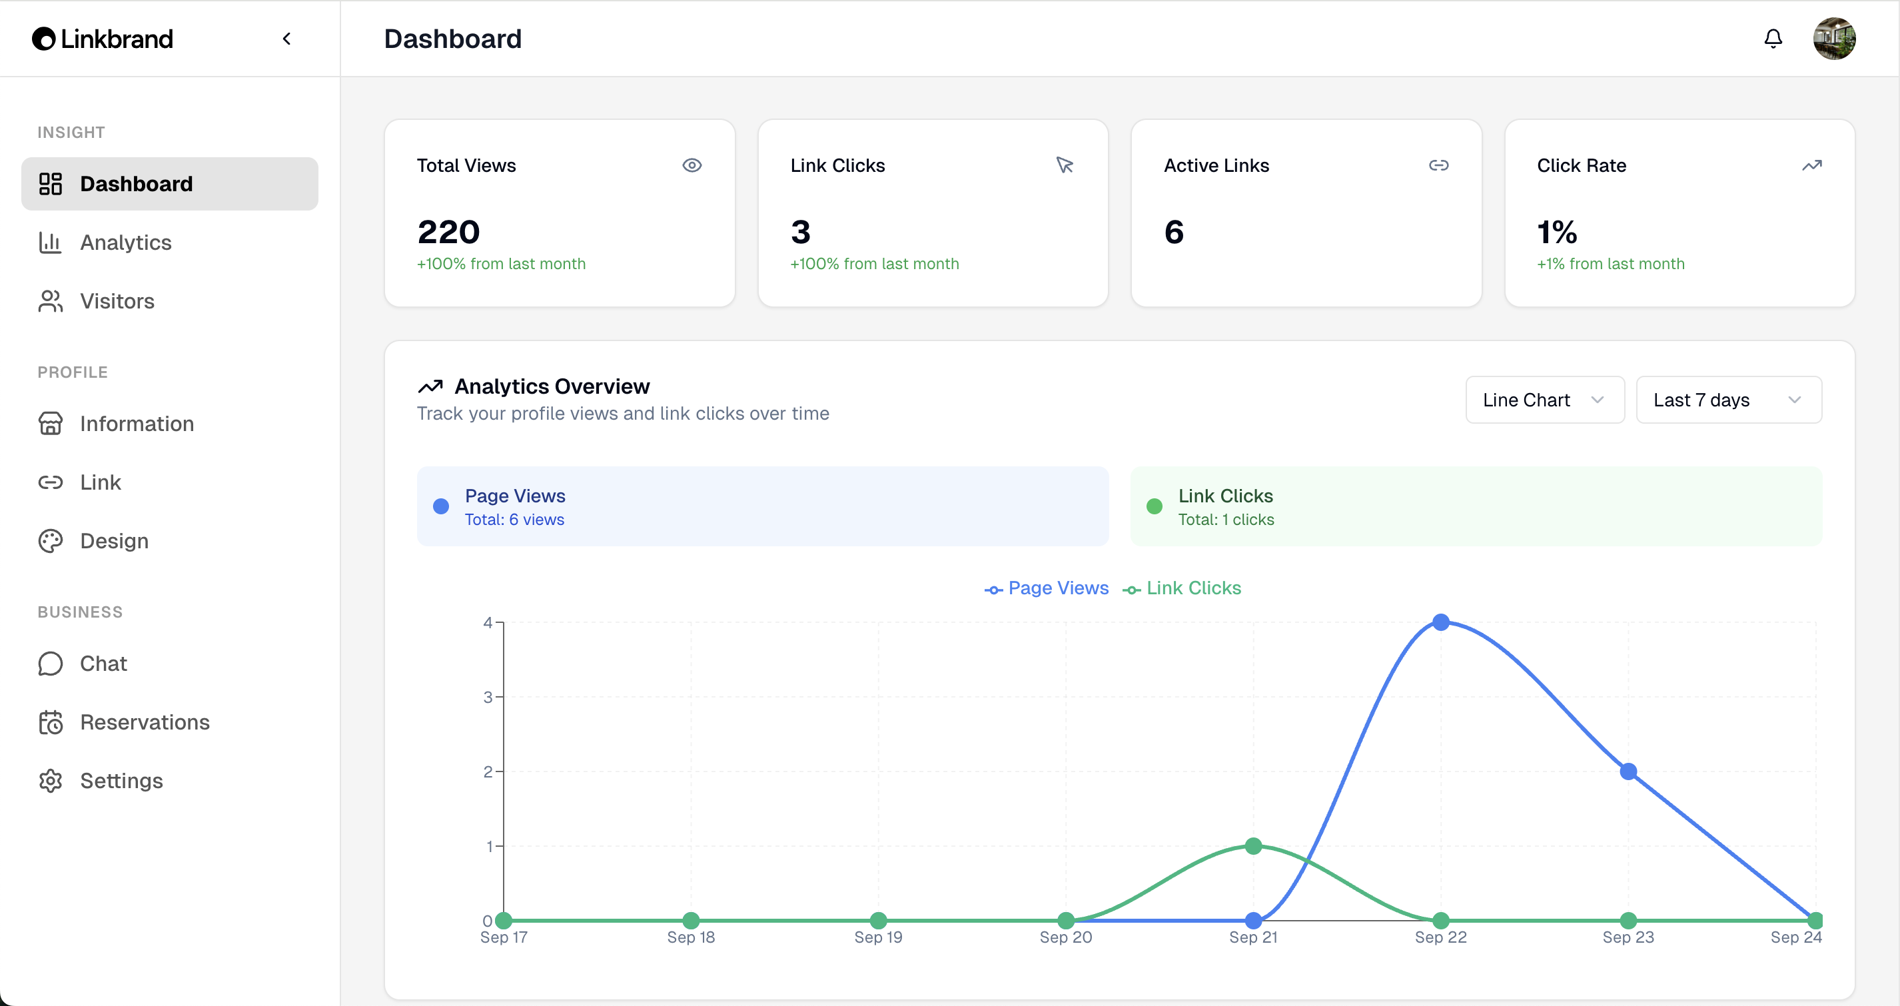Click the Sep 21 data point on the green line
Viewport: 1900px width, 1006px height.
pyautogui.click(x=1252, y=846)
